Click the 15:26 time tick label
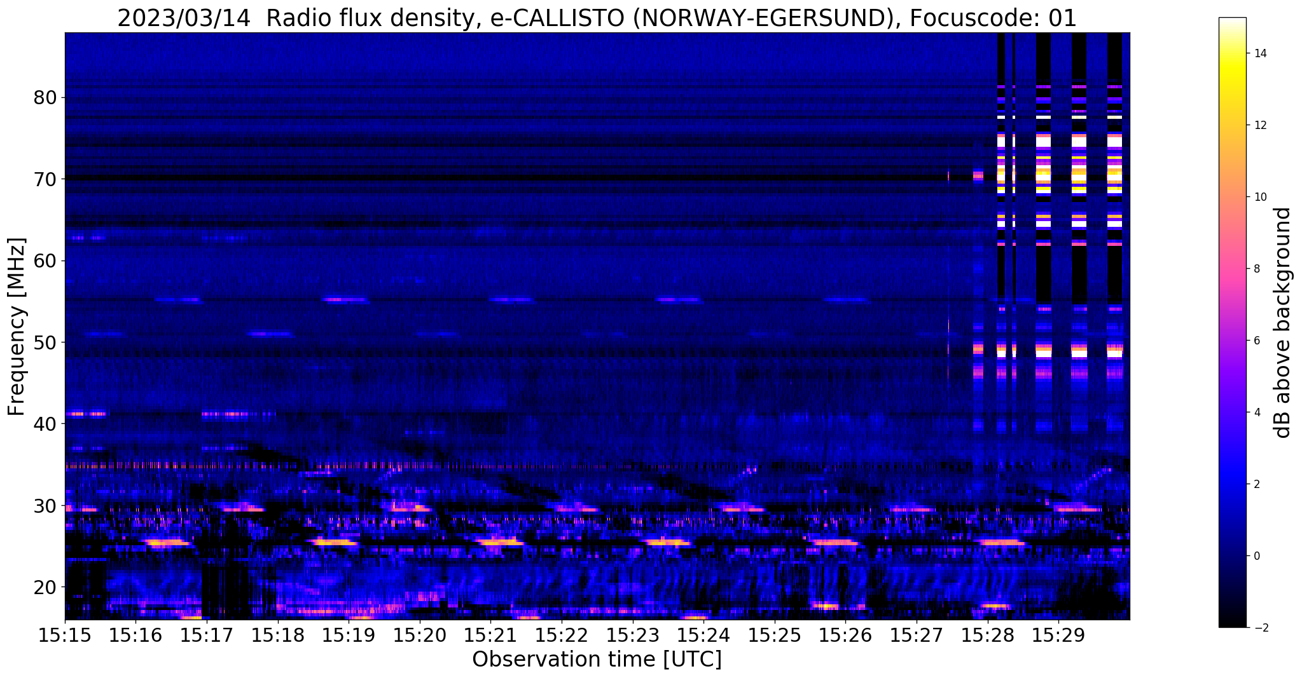This screenshot has height=678, width=1302. 845,635
